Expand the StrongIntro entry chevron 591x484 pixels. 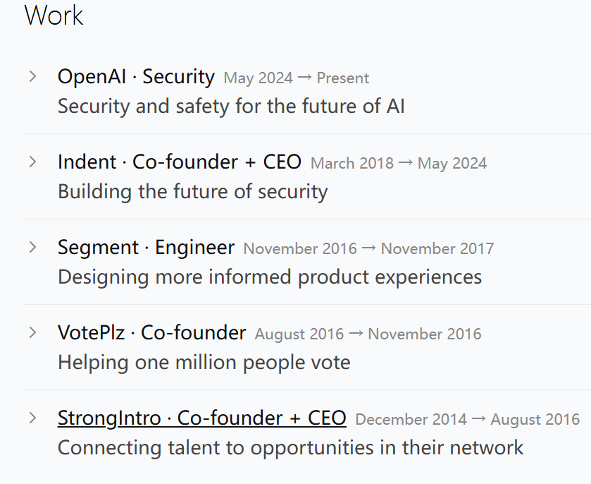33,418
